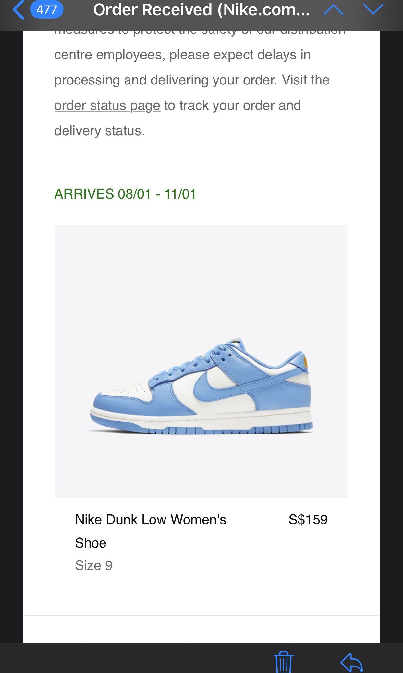Image resolution: width=403 pixels, height=673 pixels.
Task: Tap the 477 unread count badge
Action: [x=47, y=9]
